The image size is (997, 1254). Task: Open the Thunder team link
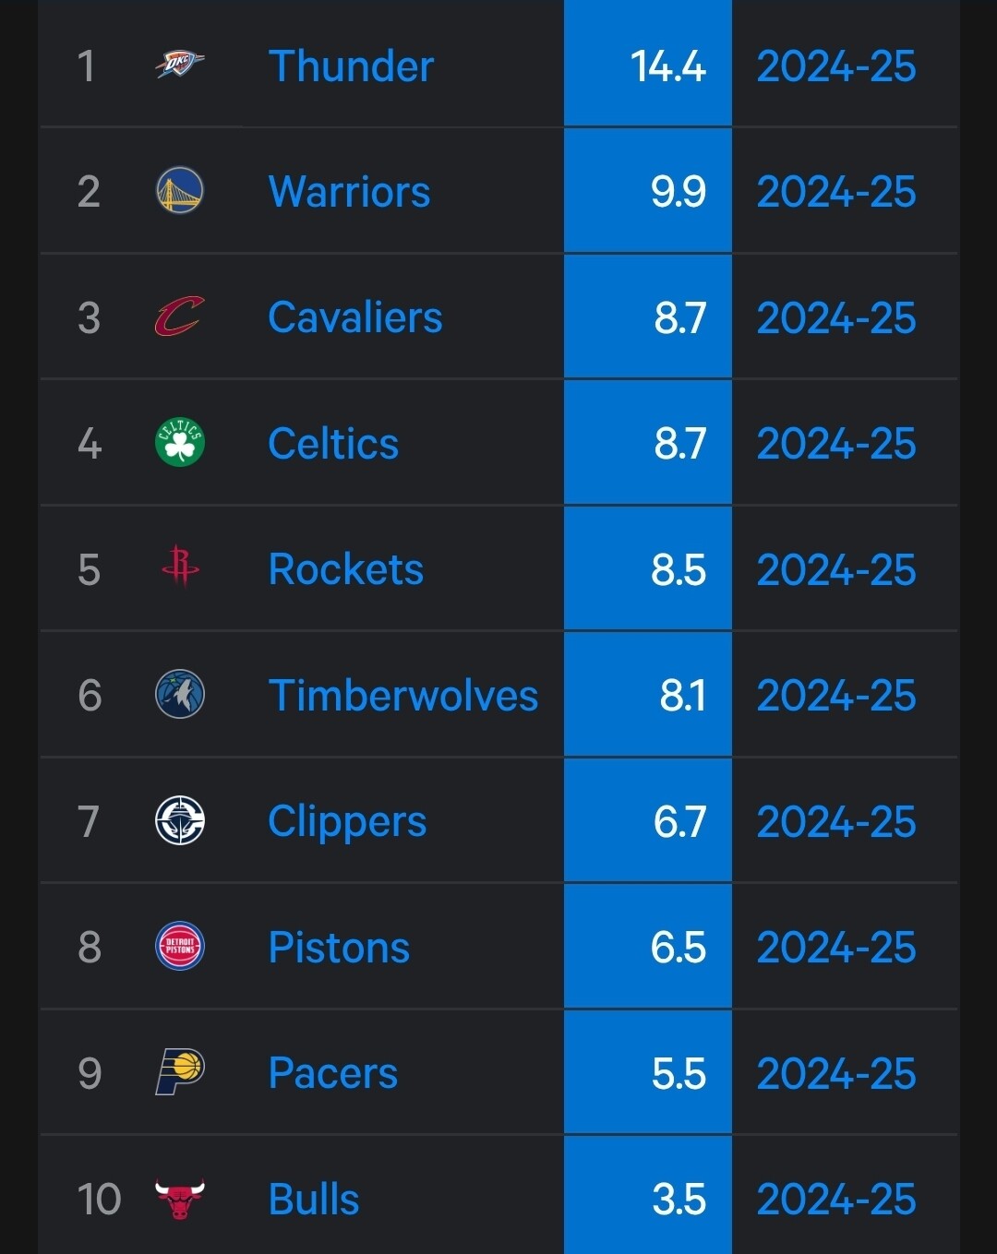pos(351,66)
